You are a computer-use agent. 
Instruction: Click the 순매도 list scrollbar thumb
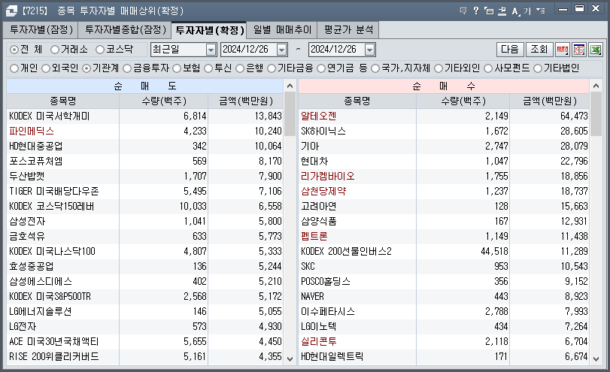tap(290, 114)
